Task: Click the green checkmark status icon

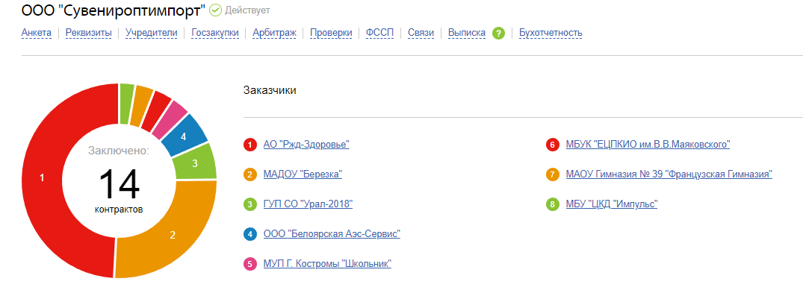Action: coord(216,10)
